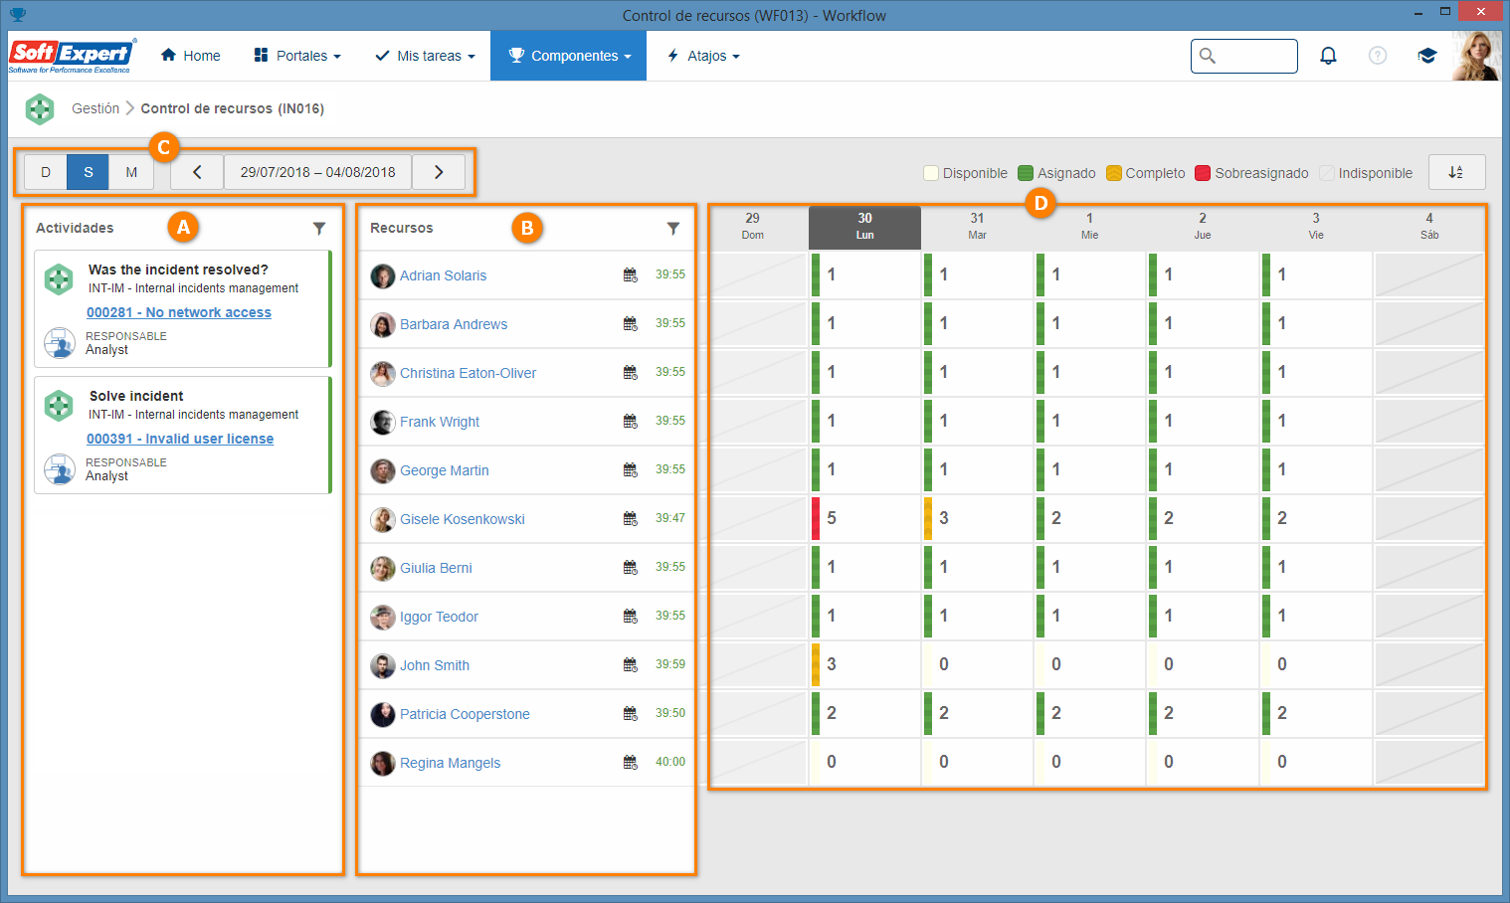The image size is (1510, 903).
Task: Click Gisele Kosenkowski overassigned Monday cell 5
Action: point(864,518)
